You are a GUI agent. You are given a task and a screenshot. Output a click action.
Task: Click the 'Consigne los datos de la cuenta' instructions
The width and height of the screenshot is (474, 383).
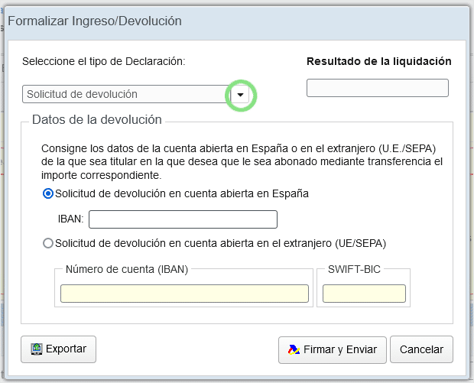pos(242,162)
